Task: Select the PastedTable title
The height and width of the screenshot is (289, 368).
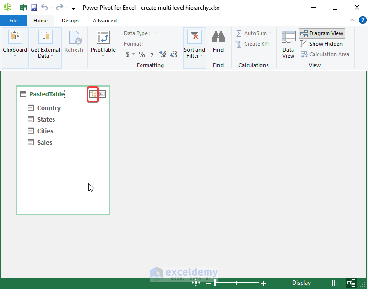Action: point(47,94)
